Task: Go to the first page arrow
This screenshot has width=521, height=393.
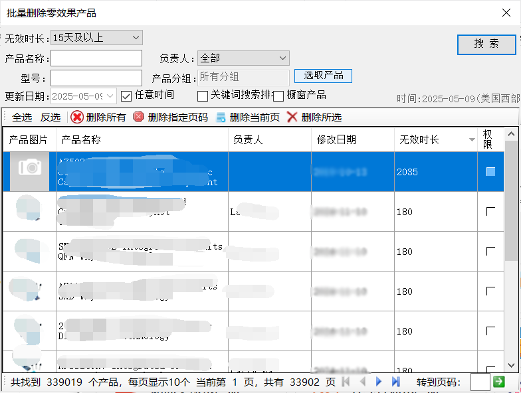Action: [346, 382]
